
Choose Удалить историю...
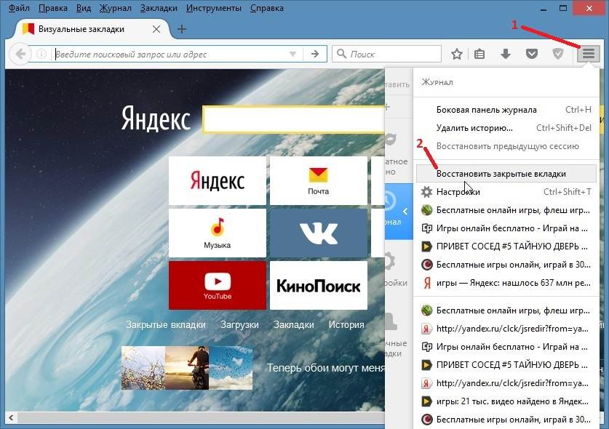pos(506,128)
